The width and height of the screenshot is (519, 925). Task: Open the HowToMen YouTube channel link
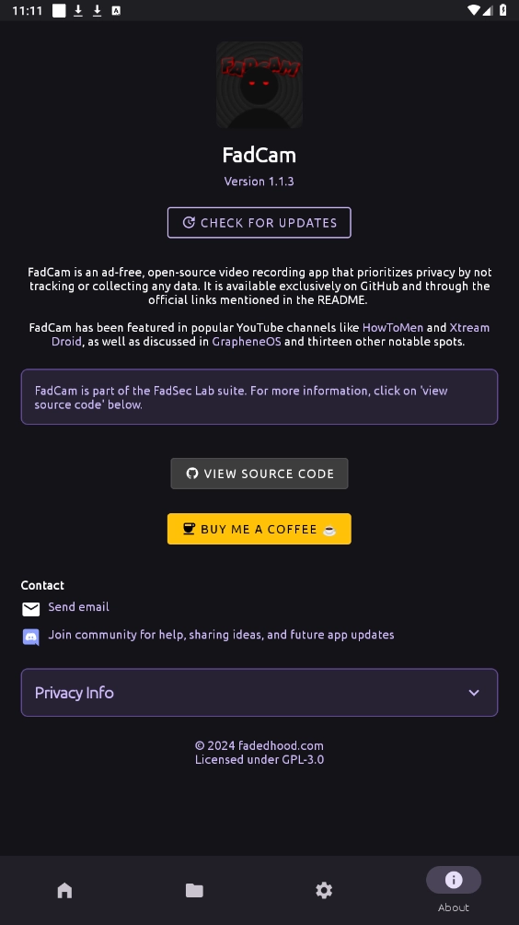[x=392, y=327]
